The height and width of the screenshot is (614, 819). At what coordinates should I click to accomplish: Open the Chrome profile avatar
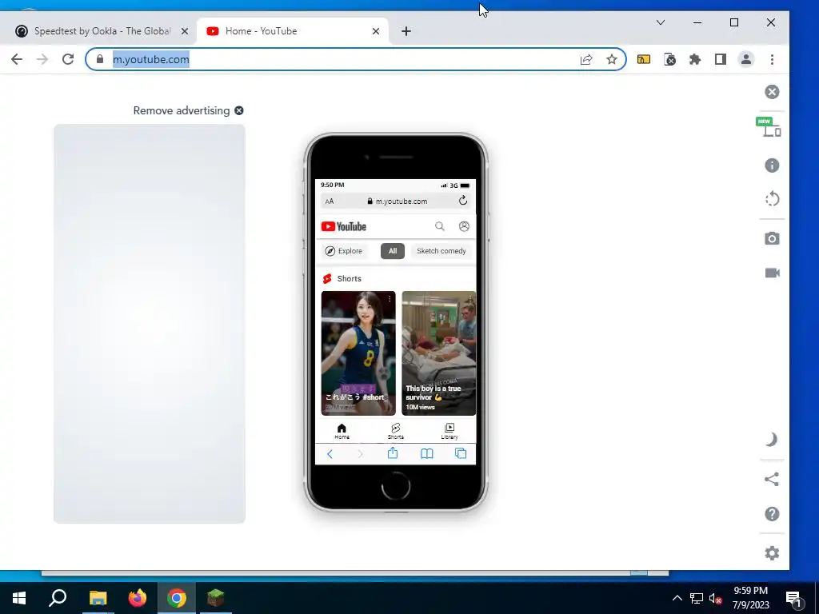pos(746,59)
